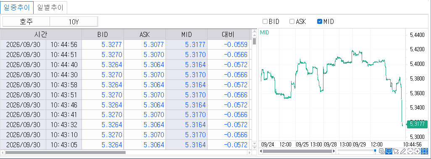This screenshot has height=159, width=431.
Task: Select the 10:43:05 time cell
Action: 64,145
